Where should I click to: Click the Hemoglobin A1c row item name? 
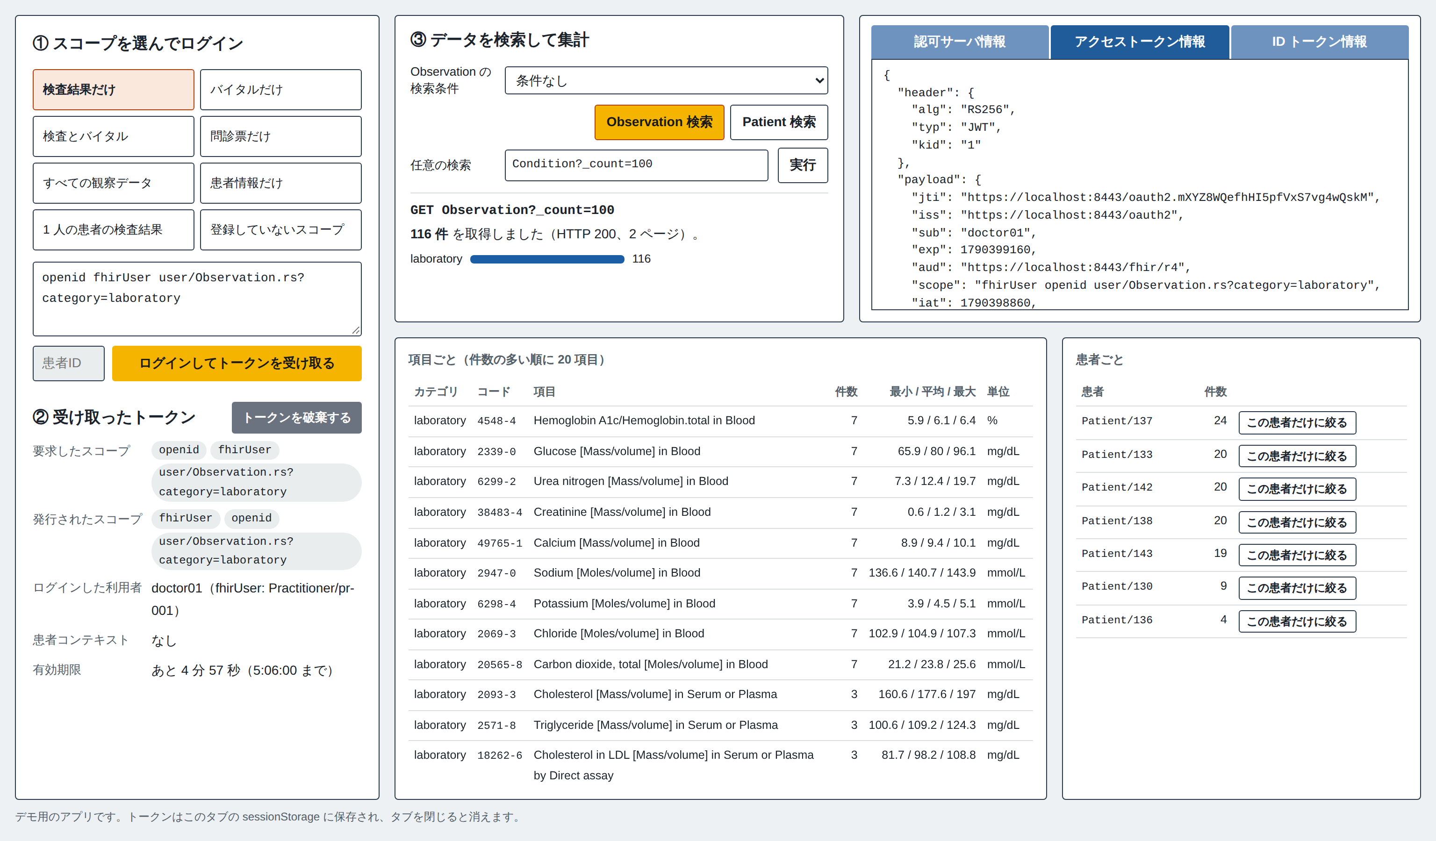[644, 420]
